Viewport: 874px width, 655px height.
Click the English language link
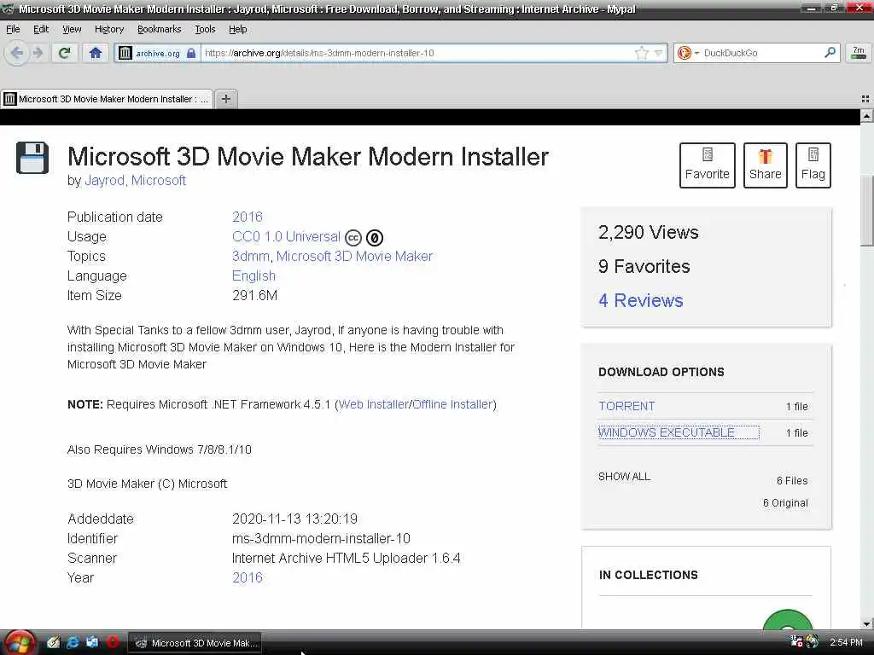tap(253, 275)
